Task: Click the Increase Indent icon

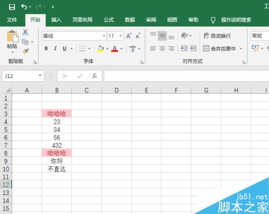Action: pyautogui.click(x=193, y=48)
